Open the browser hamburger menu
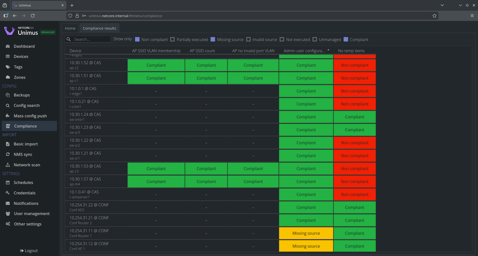Viewport: 478px width, 256px height. click(x=472, y=16)
